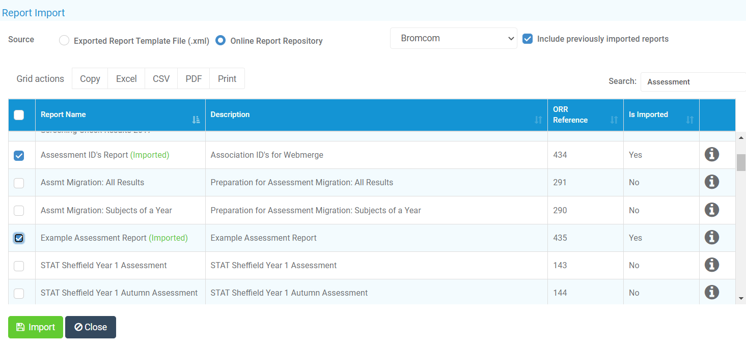Open info for STAT Sheffield Year 1 Assessment
746x344 pixels.
tap(711, 265)
